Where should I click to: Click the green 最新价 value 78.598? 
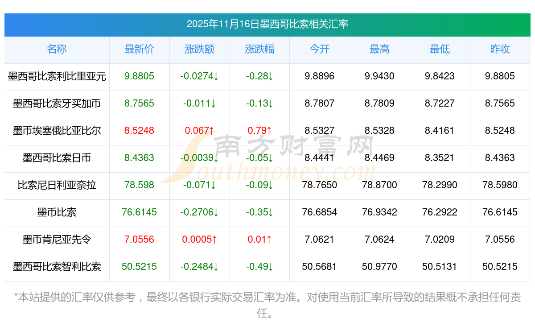point(140,185)
